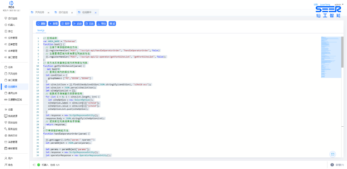
Task: Click the 刷新 refresh button
Action: pyautogui.click(x=41, y=23)
